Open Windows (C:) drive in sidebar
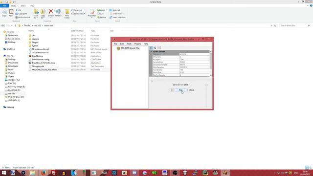 coord(14,80)
